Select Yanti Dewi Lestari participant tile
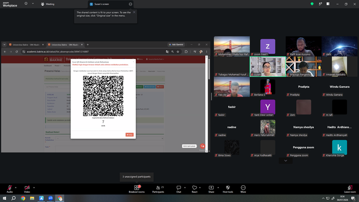 click(x=268, y=107)
